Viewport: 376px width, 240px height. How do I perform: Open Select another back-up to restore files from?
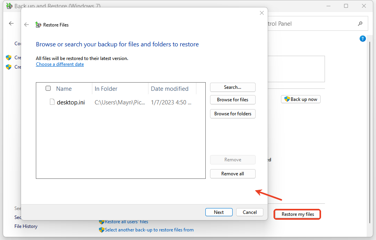(x=149, y=230)
